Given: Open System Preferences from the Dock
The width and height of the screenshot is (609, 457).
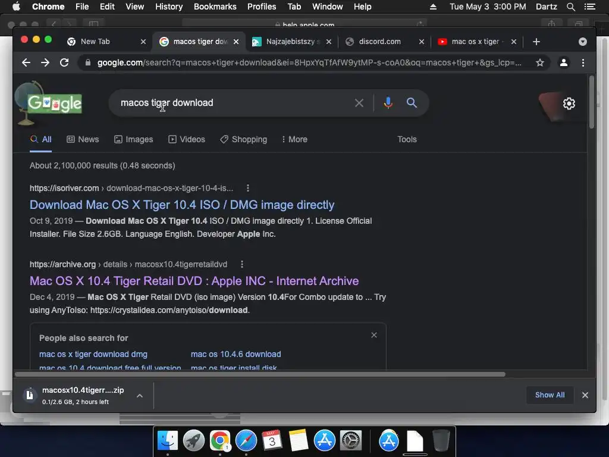Looking at the screenshot, I should point(351,441).
